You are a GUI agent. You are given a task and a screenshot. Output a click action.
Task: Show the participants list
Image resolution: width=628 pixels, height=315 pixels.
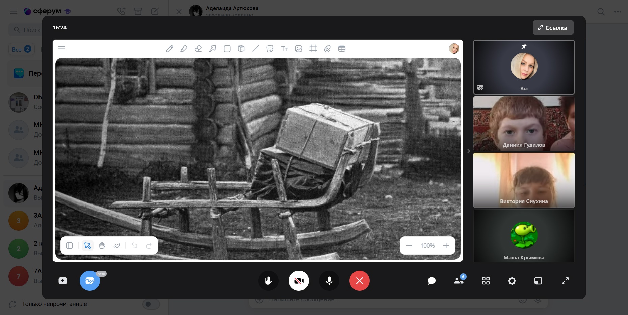point(459,281)
